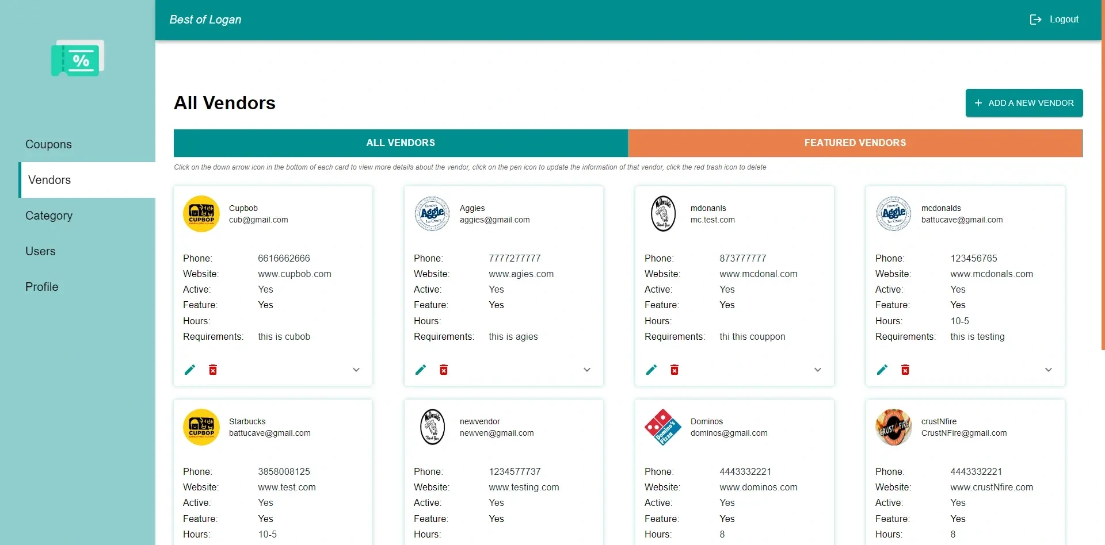Click the email CrustNFire@gmail.com
The height and width of the screenshot is (545, 1105).
click(x=964, y=433)
